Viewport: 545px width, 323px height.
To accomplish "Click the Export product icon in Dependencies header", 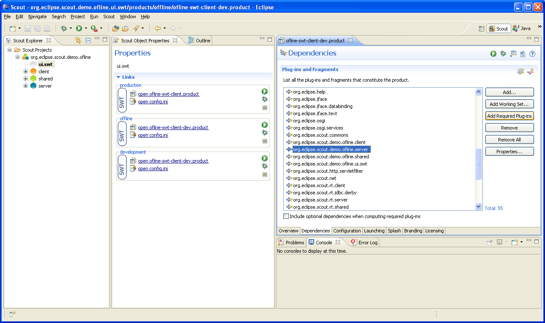I will (x=513, y=54).
